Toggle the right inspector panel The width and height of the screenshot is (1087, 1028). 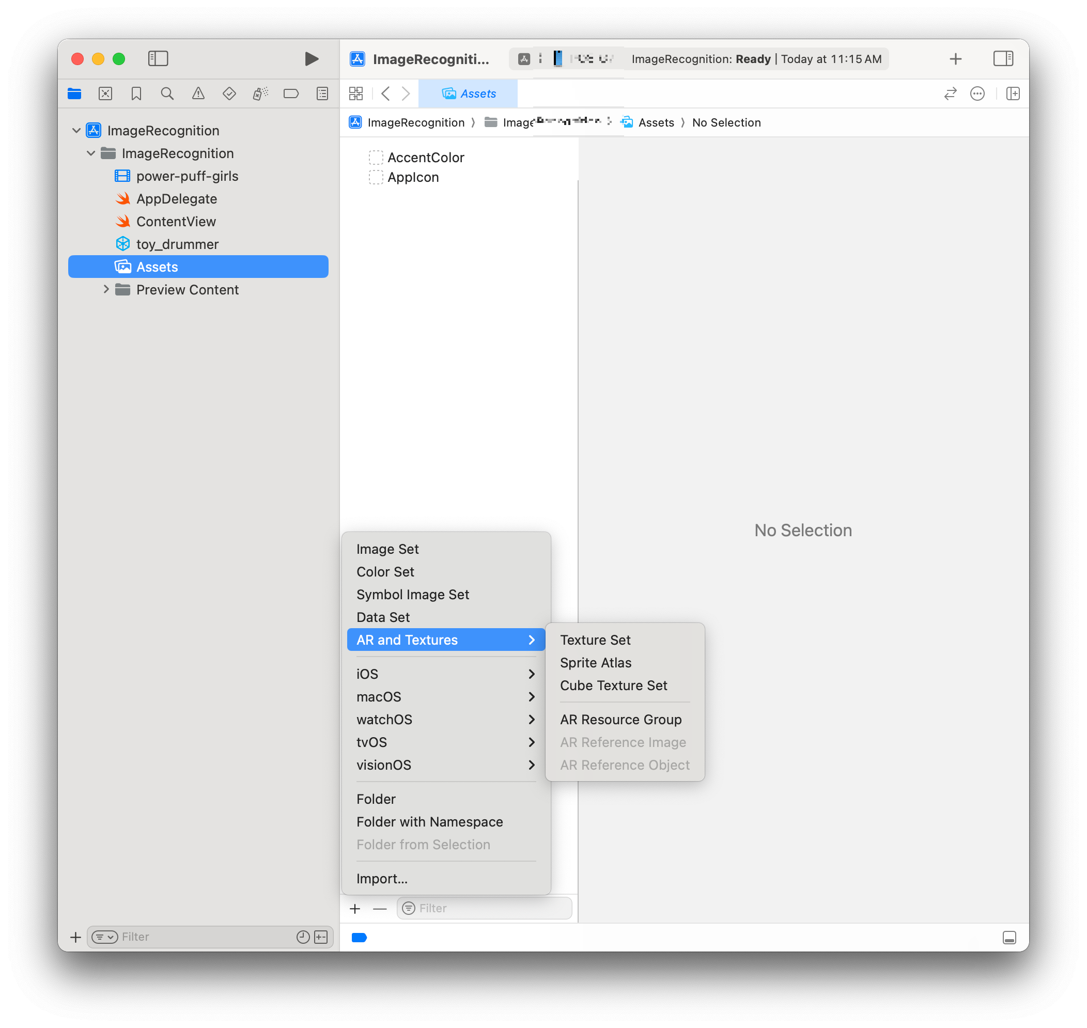coord(1003,59)
